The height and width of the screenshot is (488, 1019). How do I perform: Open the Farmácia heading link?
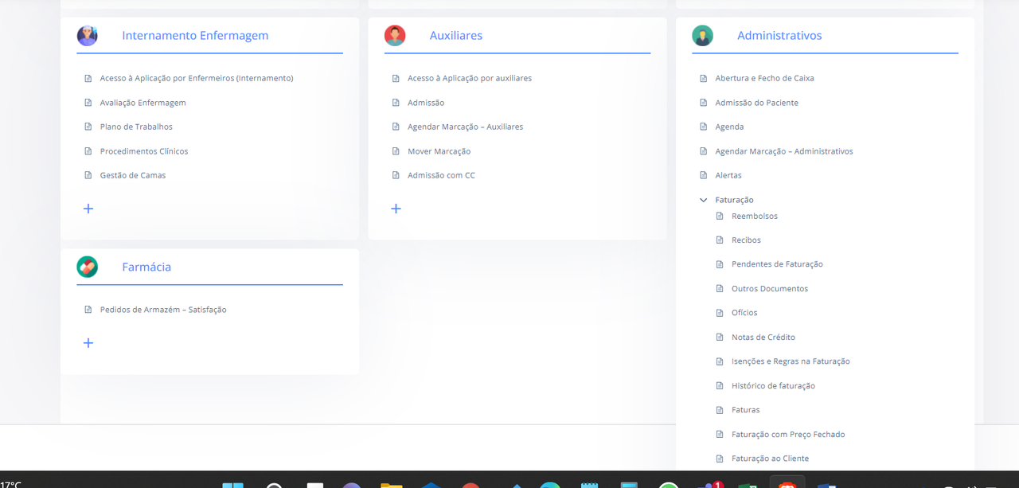tap(146, 267)
